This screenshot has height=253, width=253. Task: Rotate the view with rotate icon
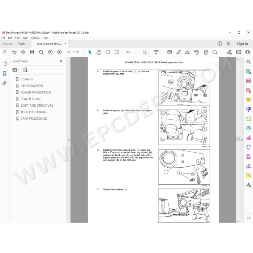(215, 52)
